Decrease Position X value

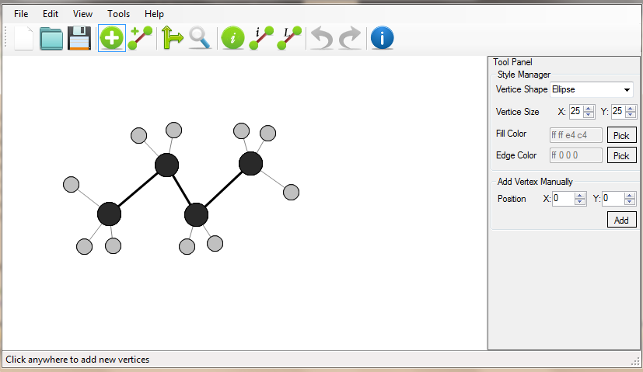tap(580, 202)
